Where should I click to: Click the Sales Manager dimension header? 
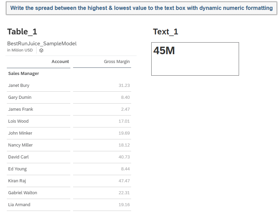[x=24, y=74]
